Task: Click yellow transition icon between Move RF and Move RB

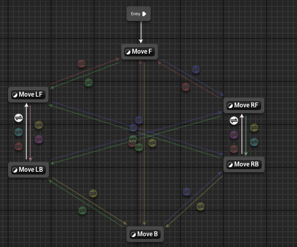Action: (254, 128)
